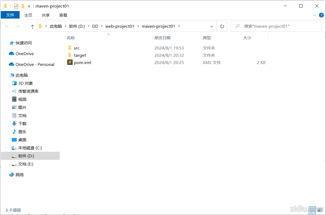Click the help question mark button
The image size is (326, 215).
pyautogui.click(x=321, y=15)
